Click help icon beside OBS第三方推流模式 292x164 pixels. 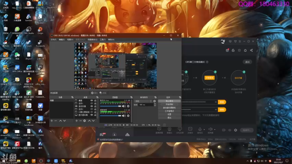tap(207, 62)
